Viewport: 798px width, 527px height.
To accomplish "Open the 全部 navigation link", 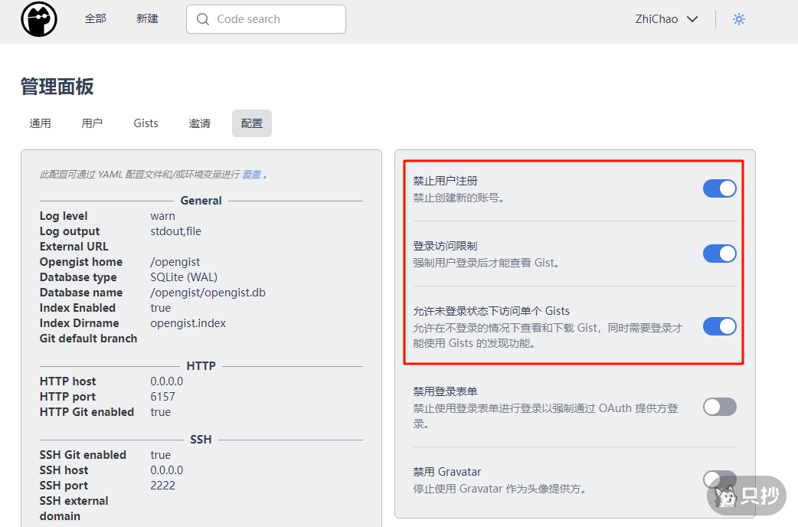I will click(x=95, y=19).
